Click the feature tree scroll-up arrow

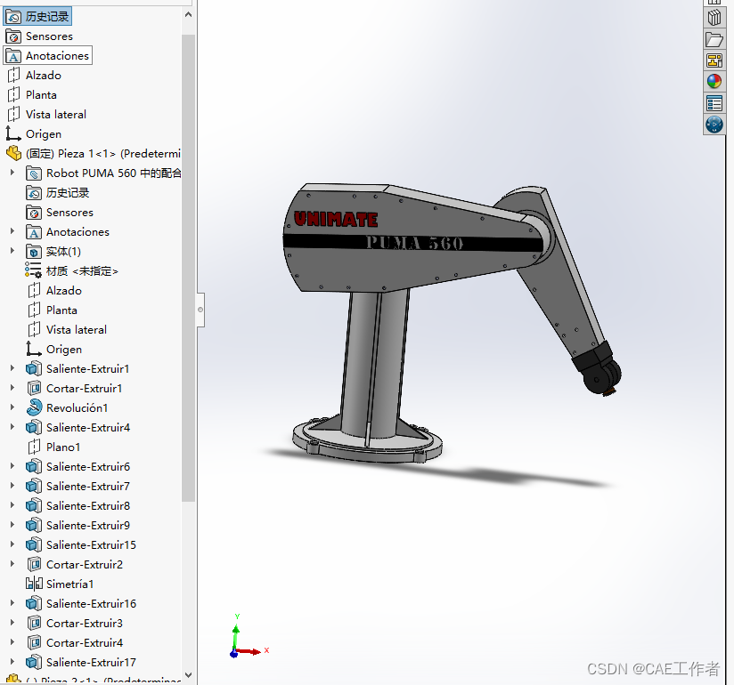188,14
